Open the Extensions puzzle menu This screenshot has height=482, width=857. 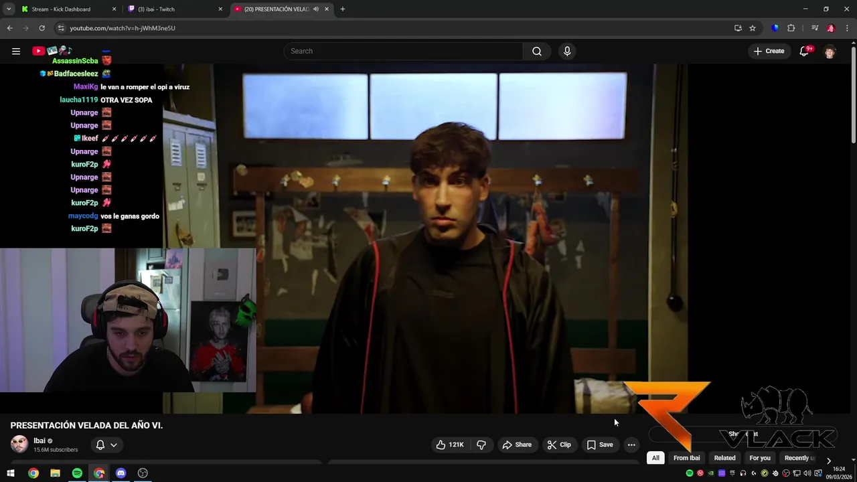[791, 28]
